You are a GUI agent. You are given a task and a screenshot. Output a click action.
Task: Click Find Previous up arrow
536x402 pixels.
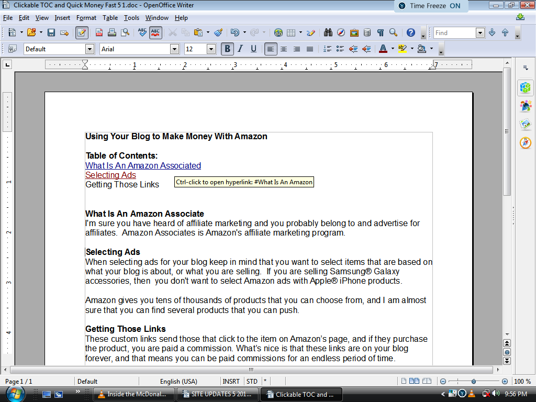coord(505,32)
